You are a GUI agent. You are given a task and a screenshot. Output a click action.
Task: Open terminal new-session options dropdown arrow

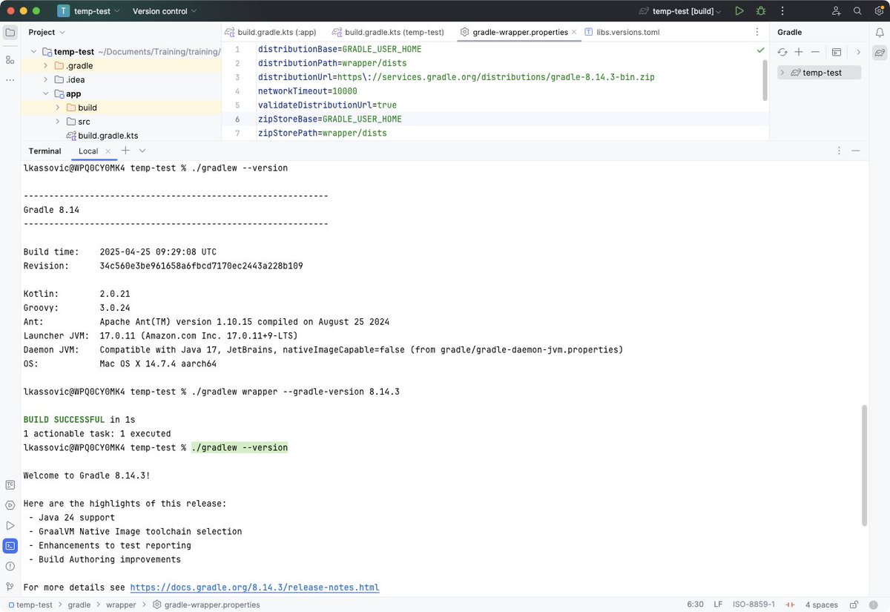tap(142, 151)
